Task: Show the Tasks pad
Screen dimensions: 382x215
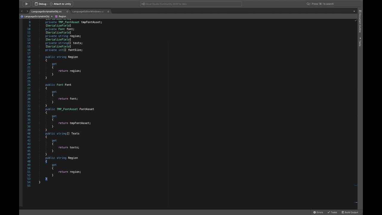Action: point(332,212)
